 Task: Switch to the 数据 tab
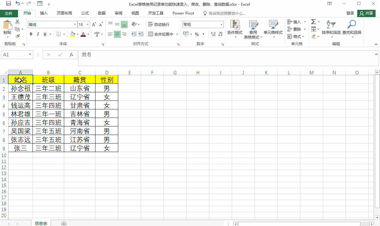(102, 13)
